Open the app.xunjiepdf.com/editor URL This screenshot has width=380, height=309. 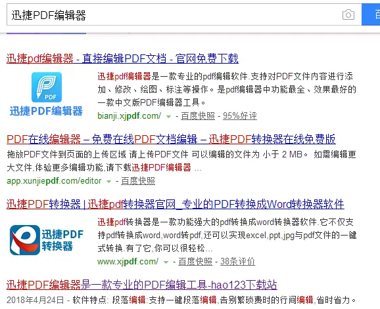pyautogui.click(x=54, y=181)
